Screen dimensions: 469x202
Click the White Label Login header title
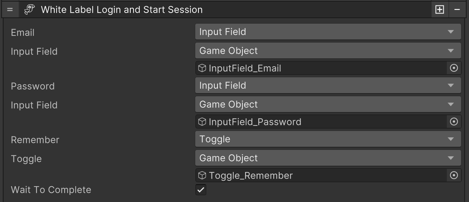[x=122, y=10]
